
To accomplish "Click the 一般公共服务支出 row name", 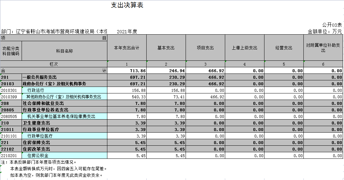I will click(x=64, y=77).
